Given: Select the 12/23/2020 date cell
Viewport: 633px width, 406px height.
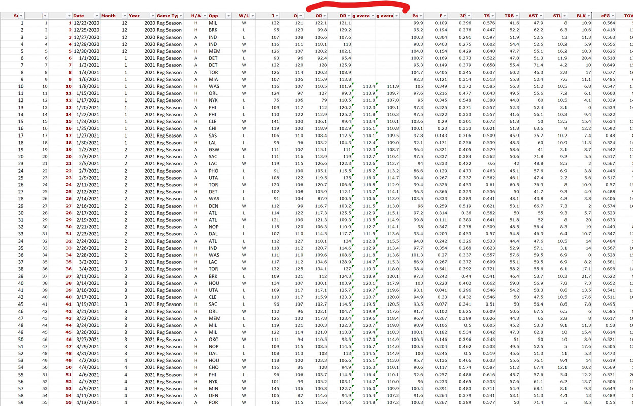Looking at the screenshot, I should pos(86,23).
